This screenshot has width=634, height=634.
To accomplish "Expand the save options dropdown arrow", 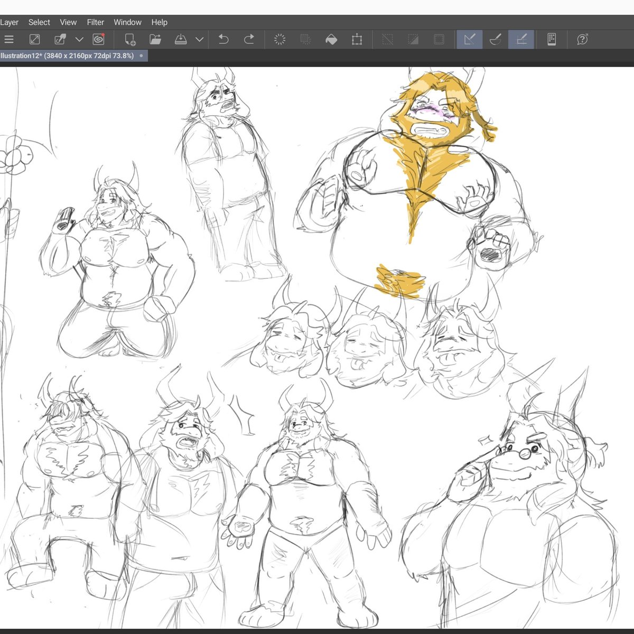I will (x=199, y=39).
